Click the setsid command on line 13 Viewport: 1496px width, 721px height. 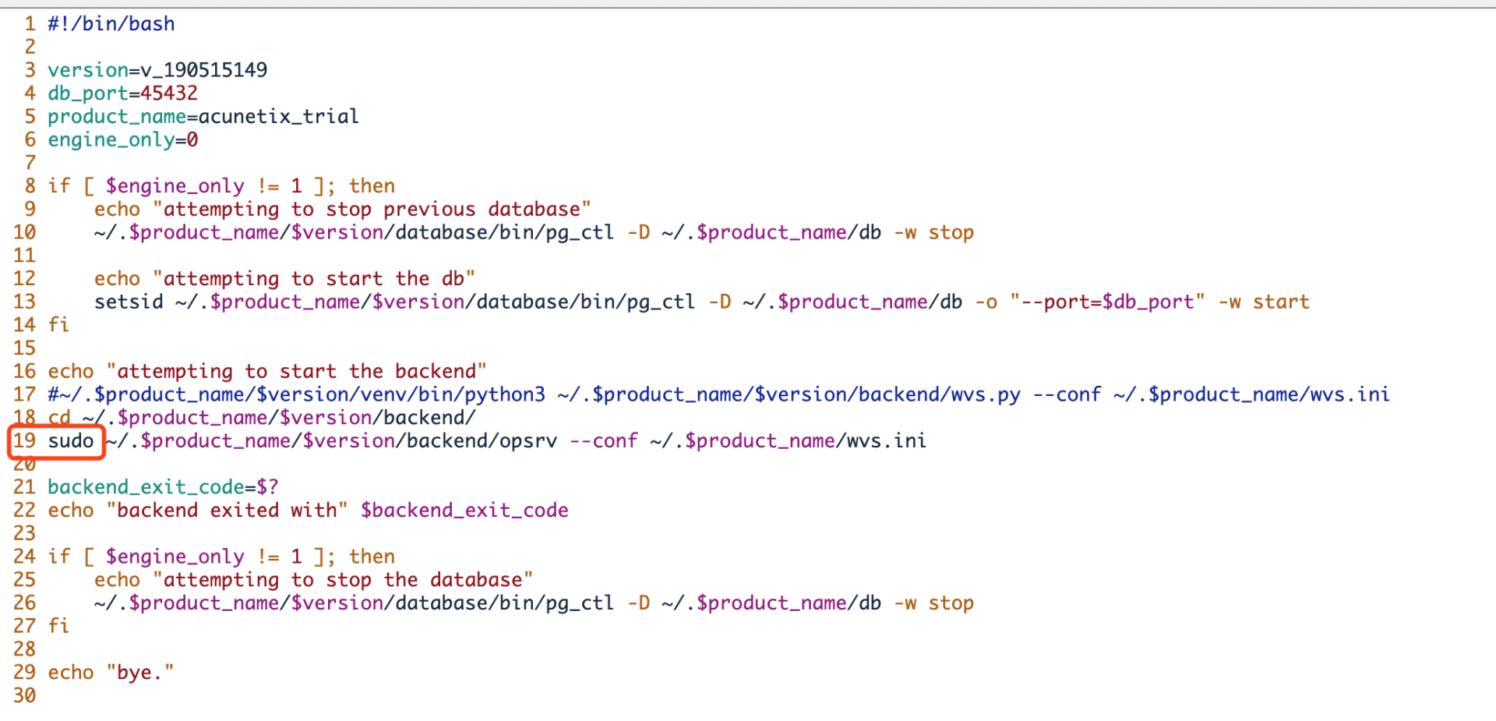[129, 302]
